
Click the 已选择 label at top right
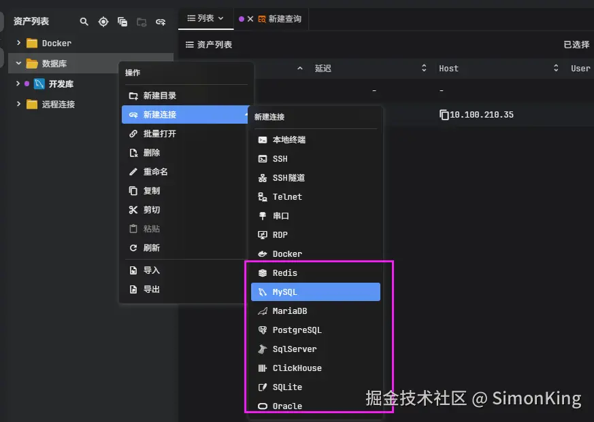pos(576,45)
